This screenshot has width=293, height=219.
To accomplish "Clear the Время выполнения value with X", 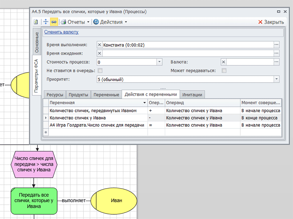I will 100,45.
